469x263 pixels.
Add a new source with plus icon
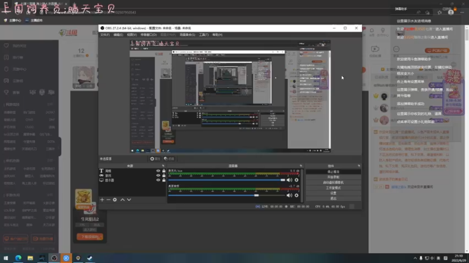tap(102, 199)
